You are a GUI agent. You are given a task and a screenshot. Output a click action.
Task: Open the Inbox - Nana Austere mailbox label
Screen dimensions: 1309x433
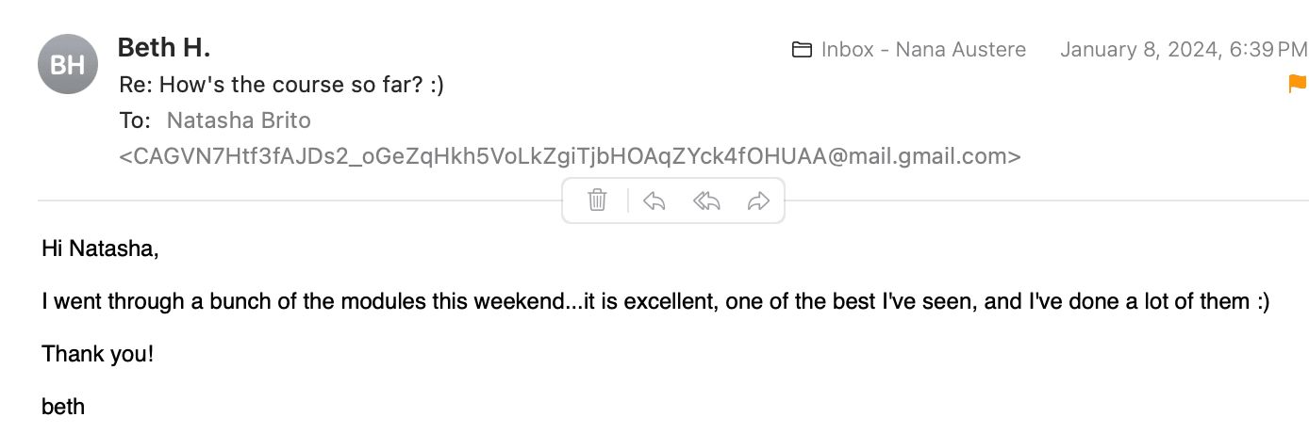(923, 50)
